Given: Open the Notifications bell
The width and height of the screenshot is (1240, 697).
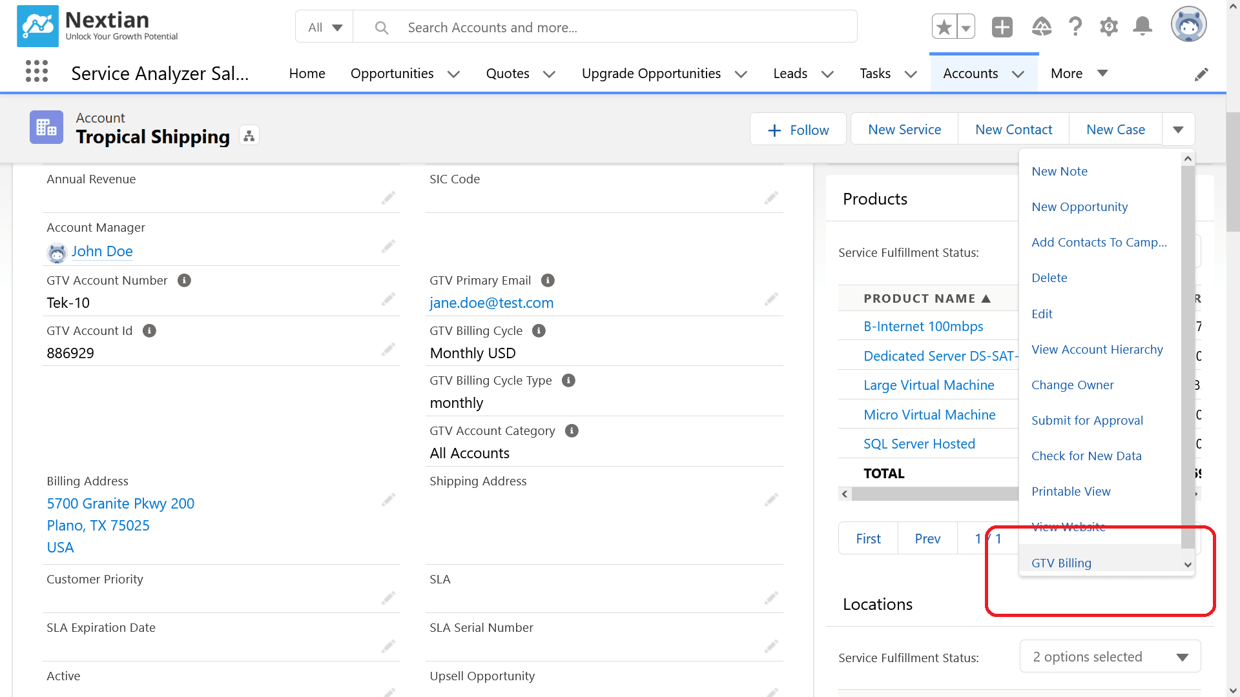Looking at the screenshot, I should [x=1142, y=26].
